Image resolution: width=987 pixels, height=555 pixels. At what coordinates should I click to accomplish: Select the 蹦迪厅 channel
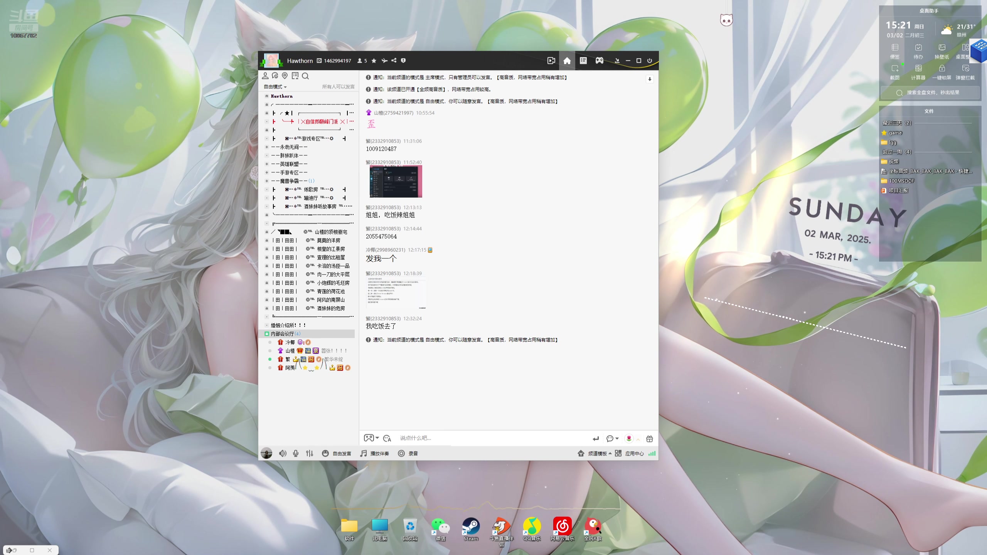[311, 198]
